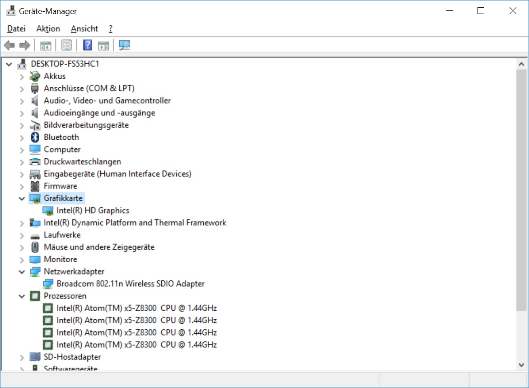
Task: Collapse the Grafikkarte category
Action: (22, 199)
